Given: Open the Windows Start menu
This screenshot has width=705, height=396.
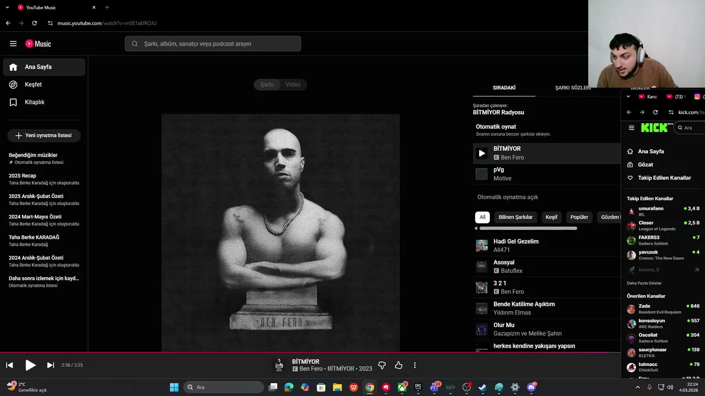Looking at the screenshot, I should [x=174, y=387].
